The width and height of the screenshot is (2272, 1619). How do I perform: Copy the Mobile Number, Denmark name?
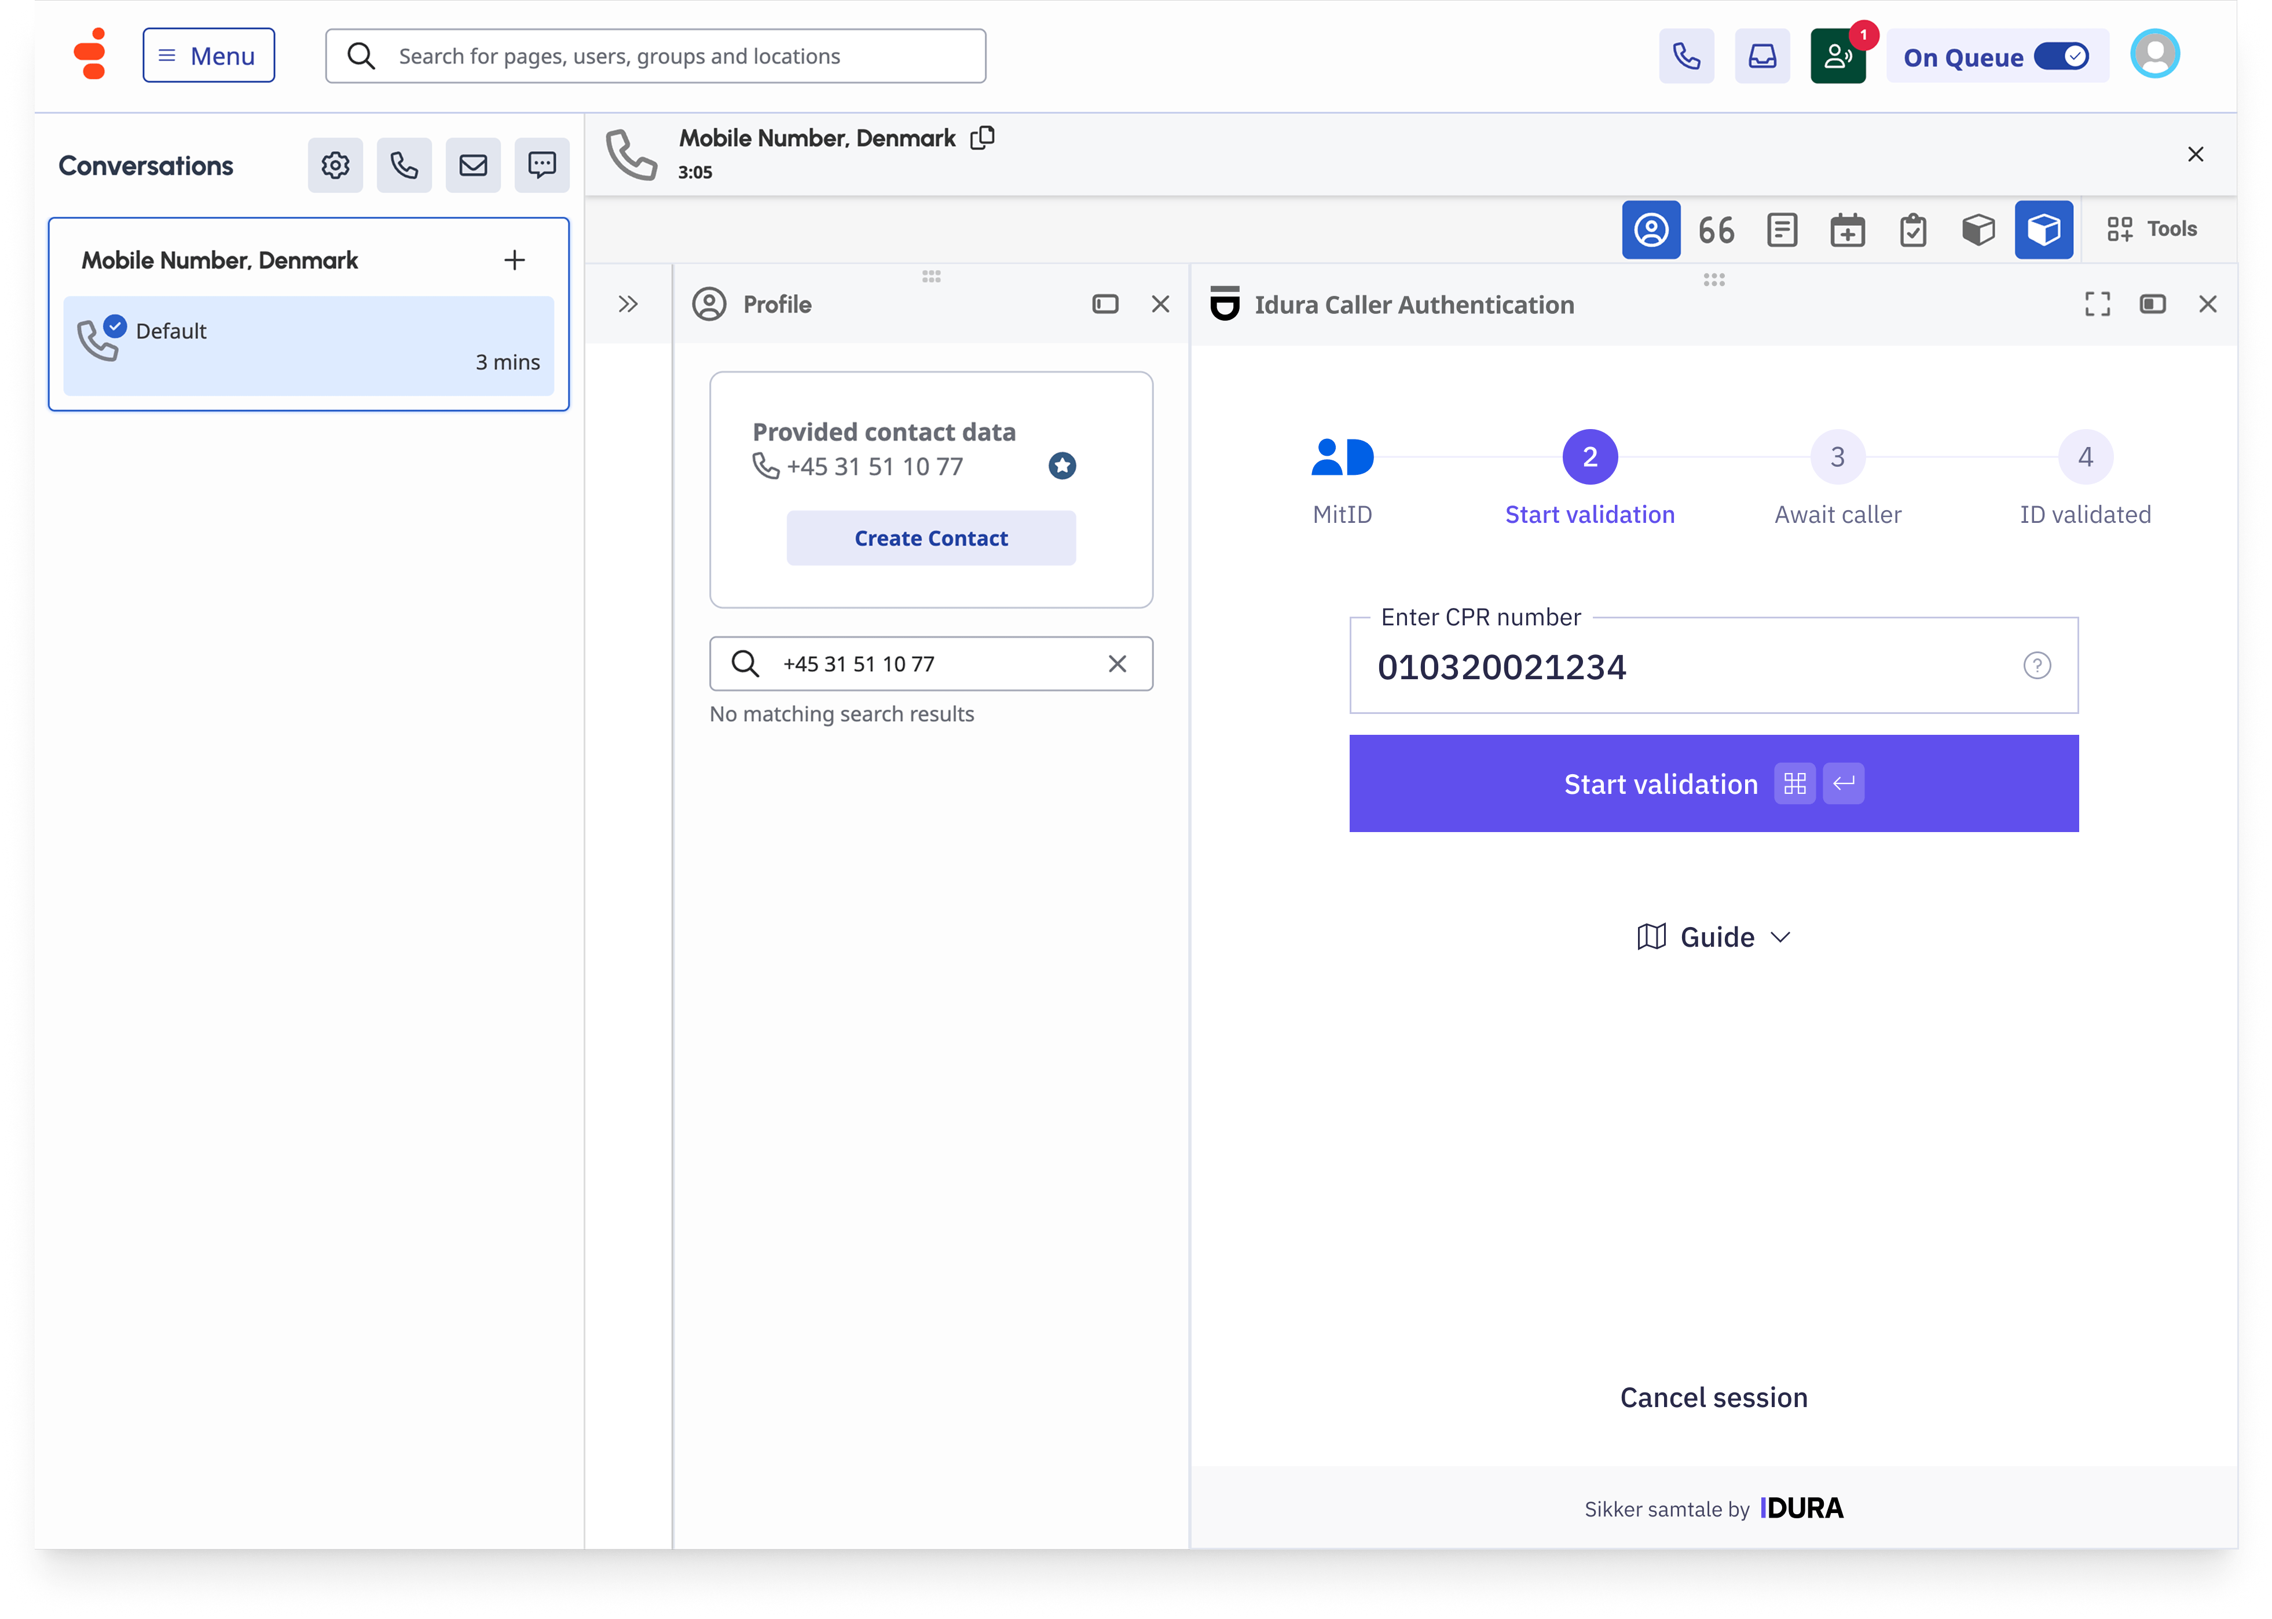tap(982, 138)
